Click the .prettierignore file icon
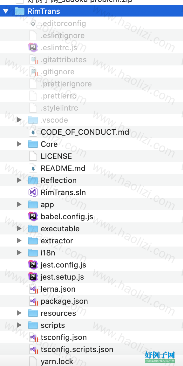The image size is (183, 366). [33, 84]
